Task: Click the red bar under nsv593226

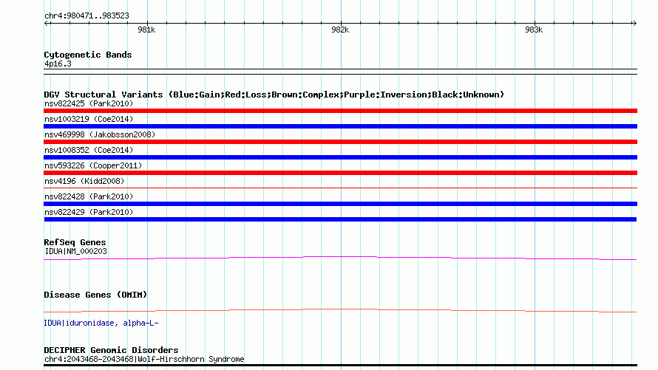Action: [x=340, y=173]
